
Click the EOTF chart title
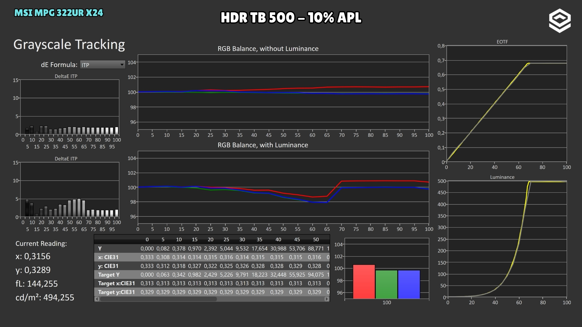[502, 42]
